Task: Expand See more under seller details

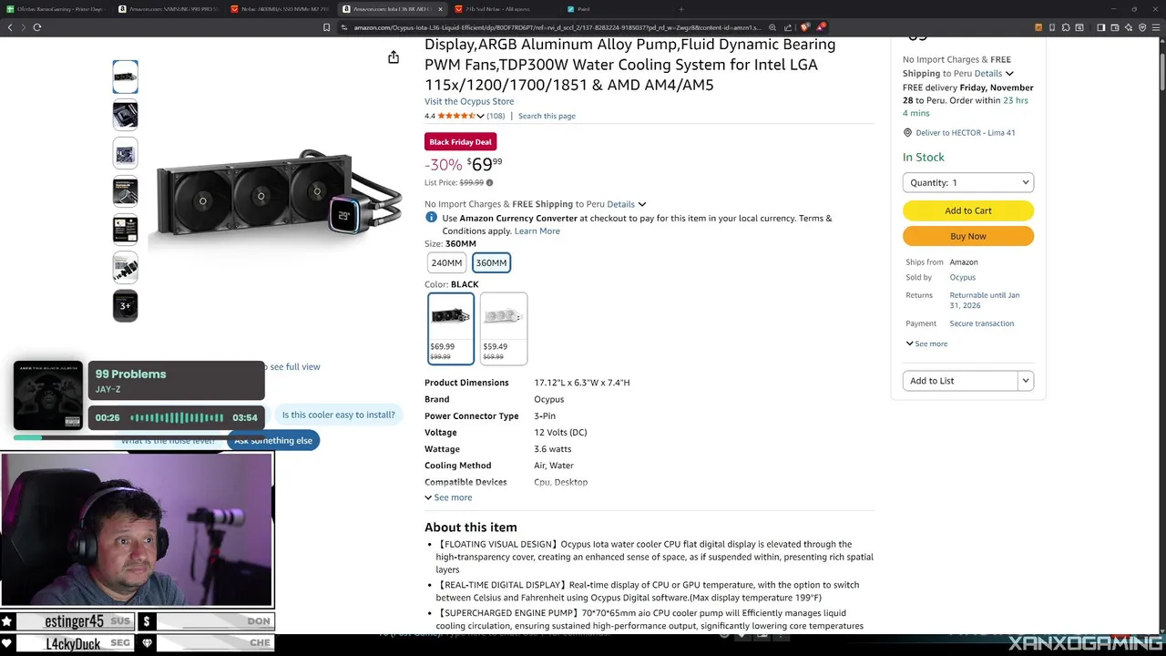Action: (926, 343)
